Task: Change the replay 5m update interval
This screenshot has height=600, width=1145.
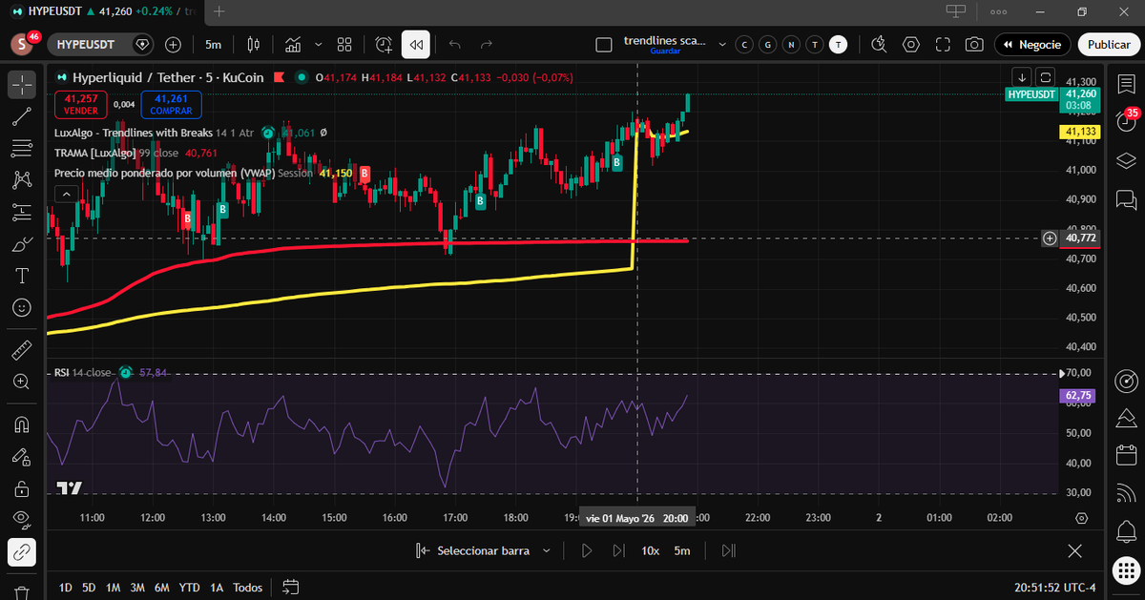Action: click(682, 550)
